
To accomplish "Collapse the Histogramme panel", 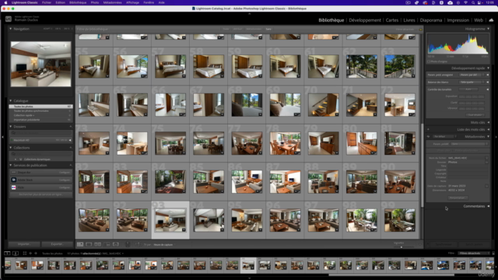I will coord(489,29).
